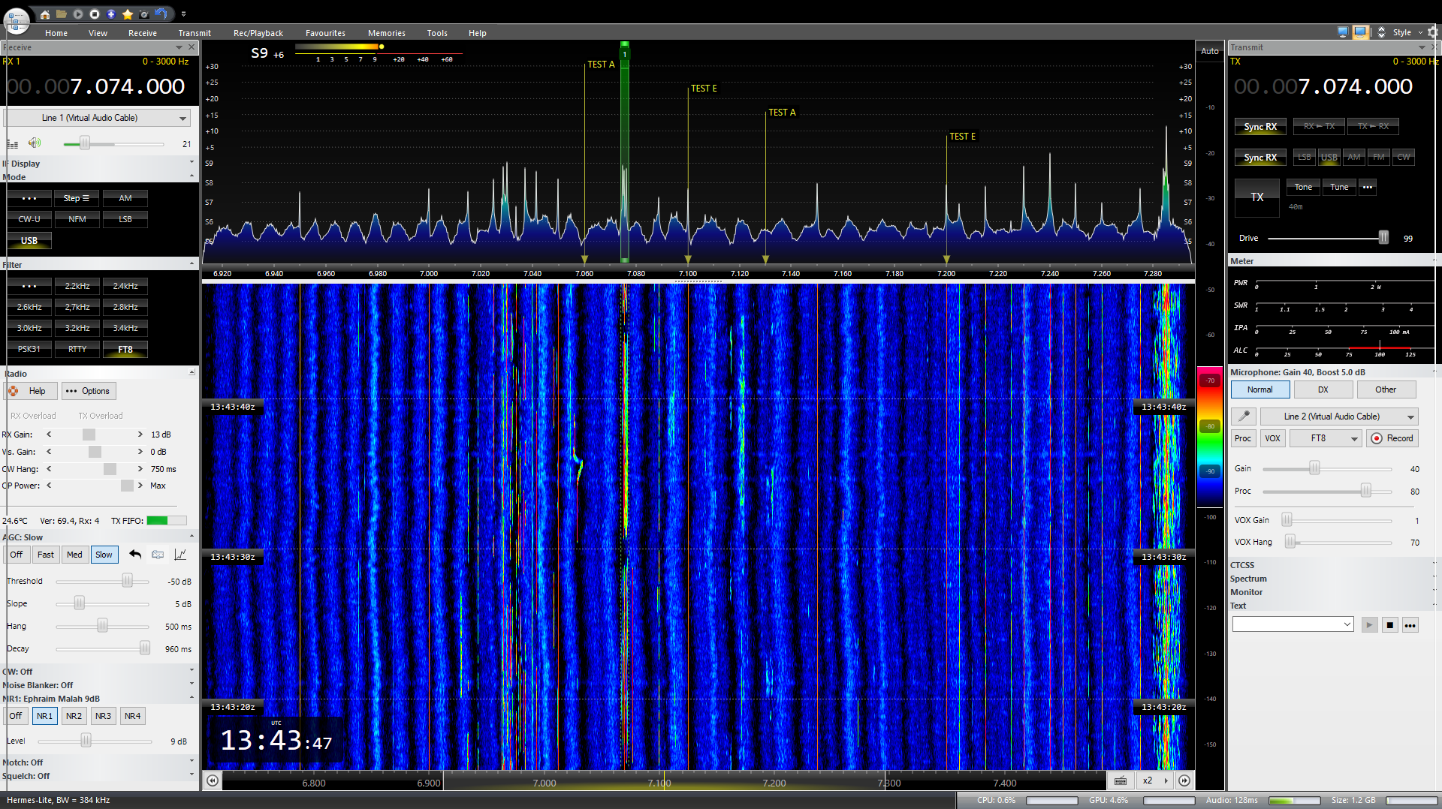The width and height of the screenshot is (1442, 809).
Task: Set AGC speed to Fast
Action: point(46,555)
